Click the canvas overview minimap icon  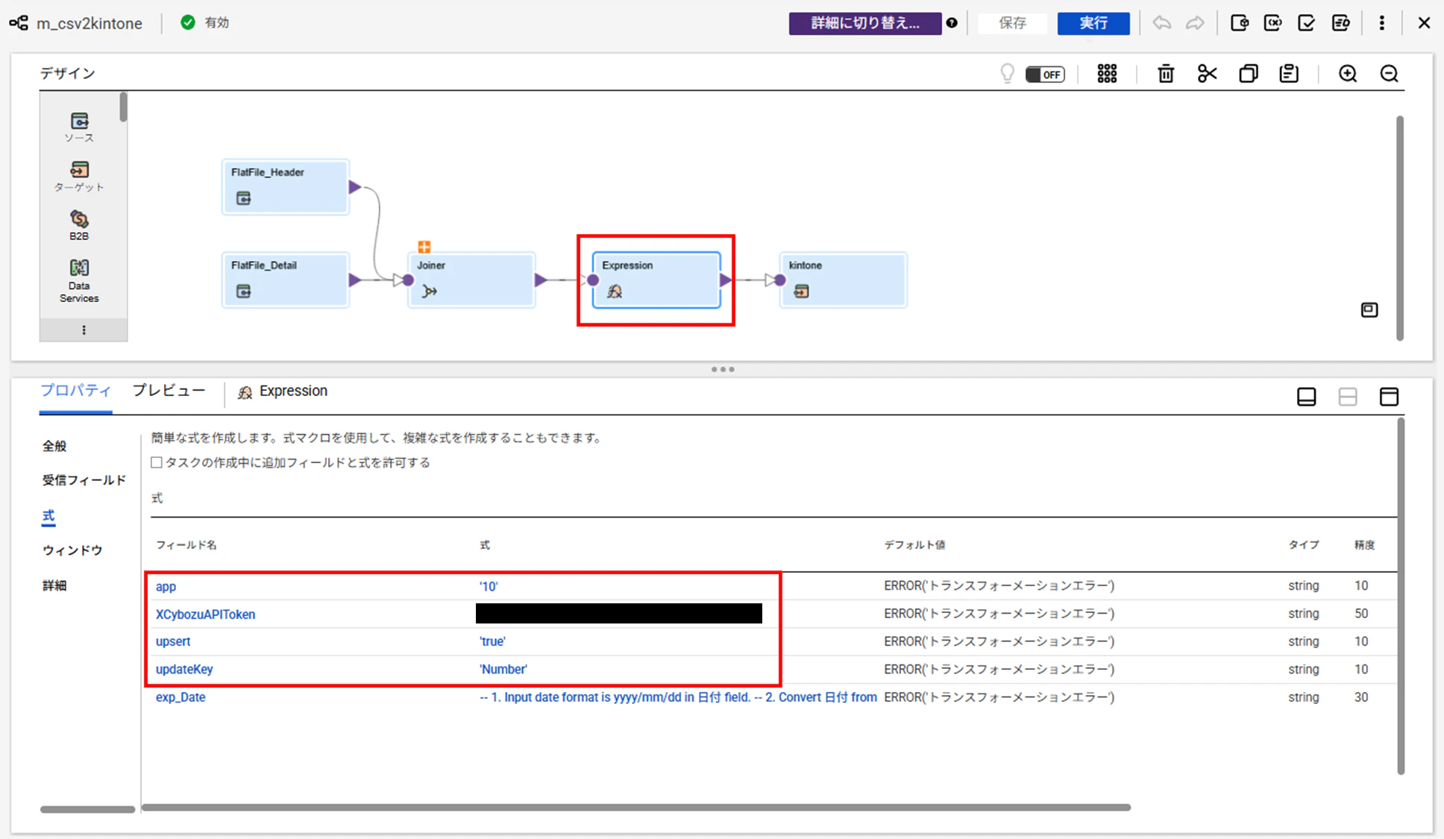[1369, 309]
